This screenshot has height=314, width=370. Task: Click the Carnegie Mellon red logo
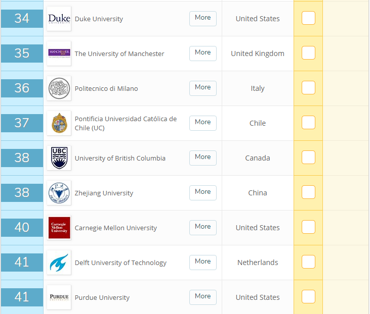pos(59,228)
